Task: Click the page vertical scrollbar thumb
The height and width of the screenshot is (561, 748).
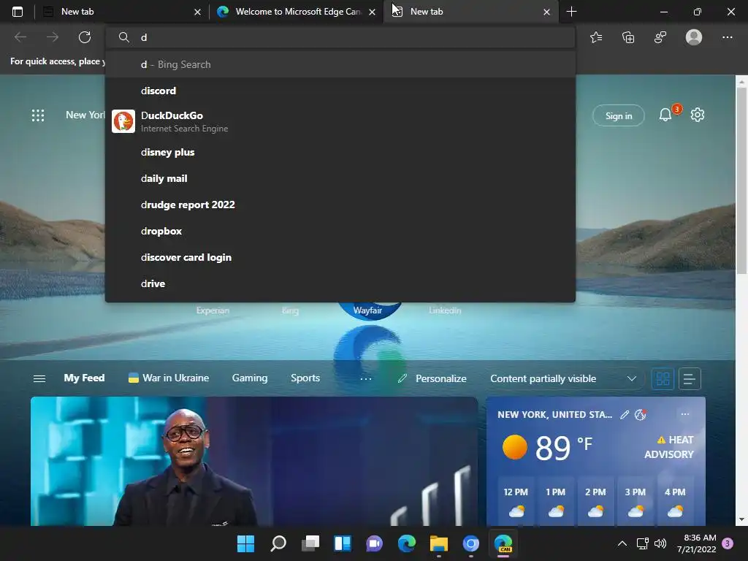Action: tap(741, 180)
